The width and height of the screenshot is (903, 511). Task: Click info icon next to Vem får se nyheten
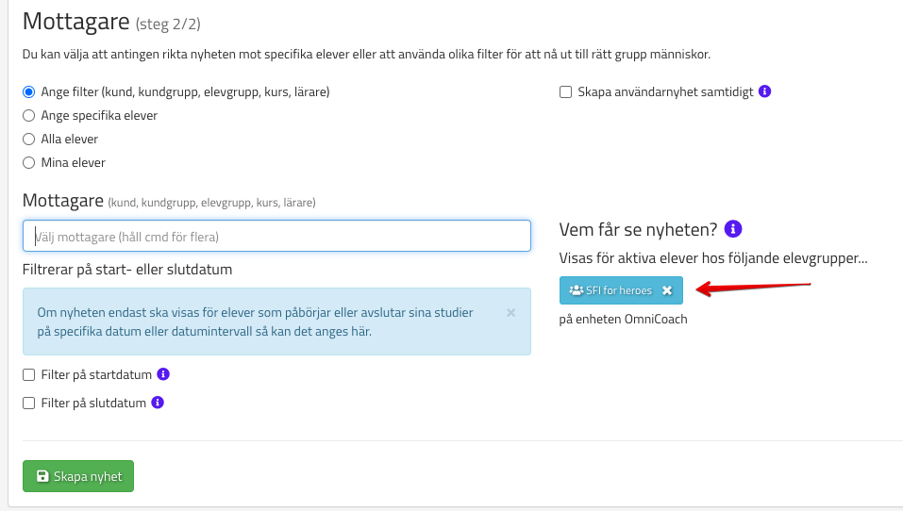[x=733, y=229]
